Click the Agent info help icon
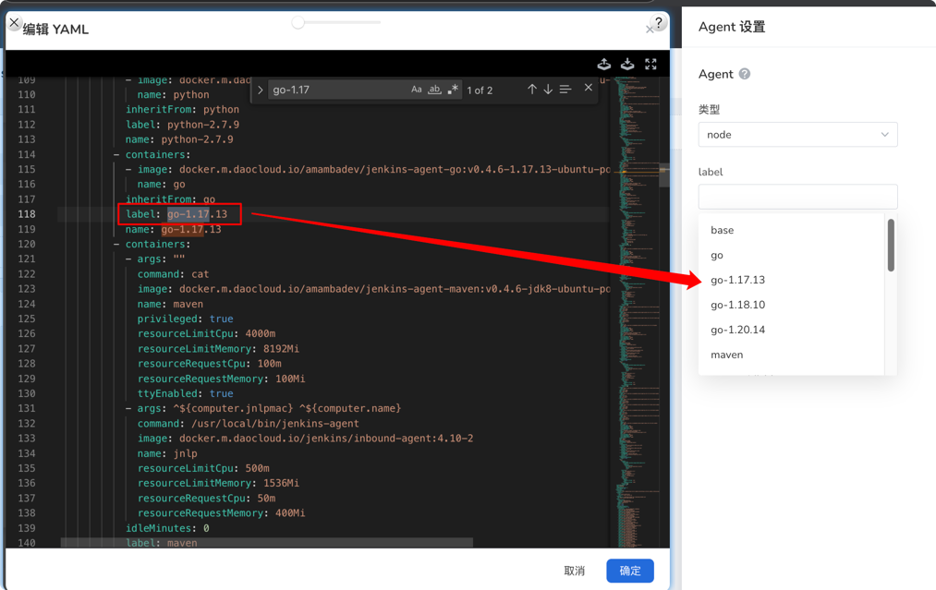The width and height of the screenshot is (936, 590). (x=745, y=74)
